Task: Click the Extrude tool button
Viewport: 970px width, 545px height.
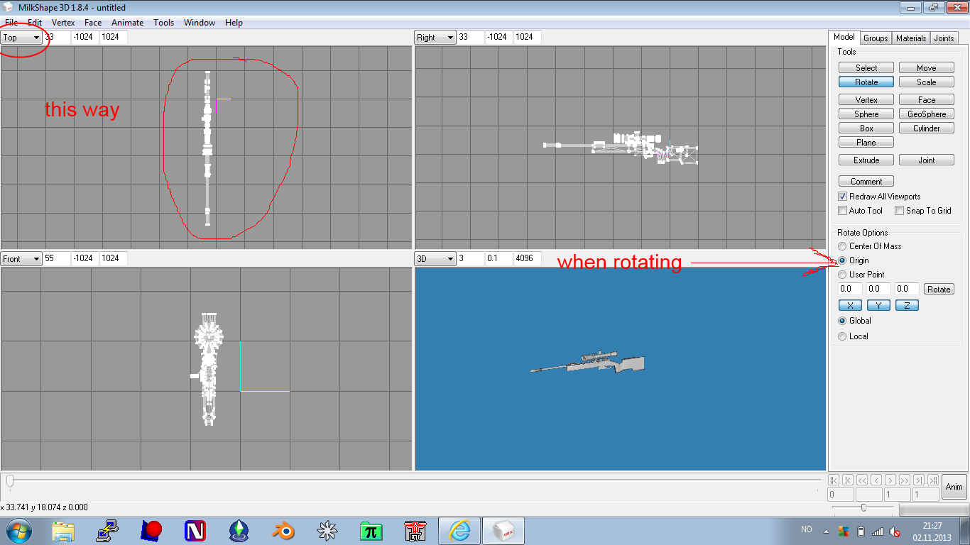Action: [x=866, y=160]
